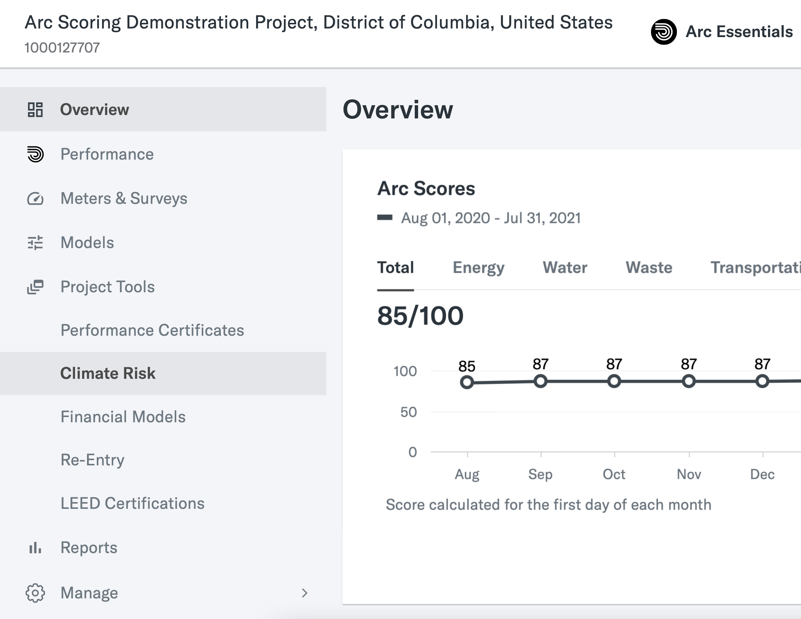Image resolution: width=801 pixels, height=619 pixels.
Task: Select Models in the sidebar
Action: tap(163, 243)
